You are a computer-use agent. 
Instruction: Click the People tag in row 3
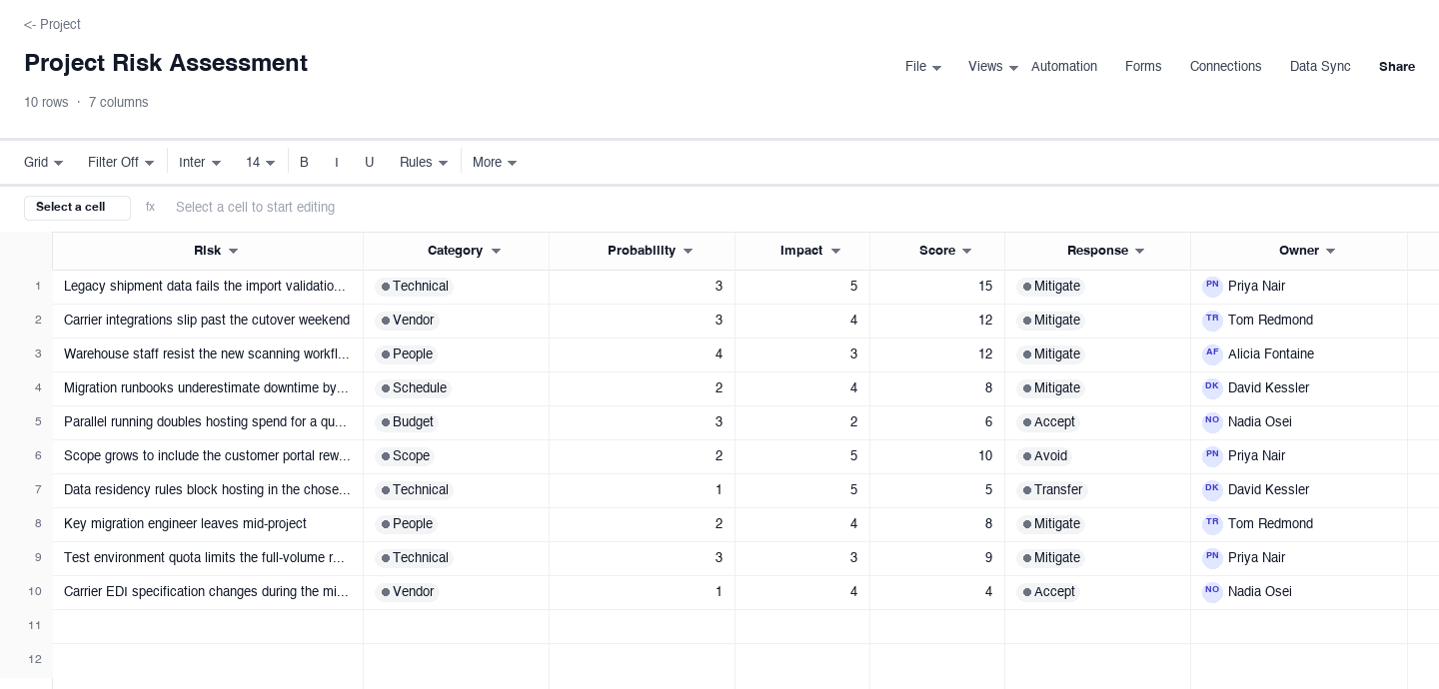pyautogui.click(x=407, y=354)
